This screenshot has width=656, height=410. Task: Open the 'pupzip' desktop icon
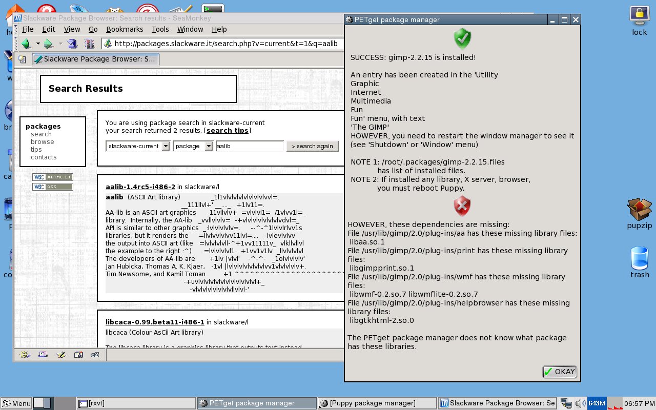click(639, 214)
